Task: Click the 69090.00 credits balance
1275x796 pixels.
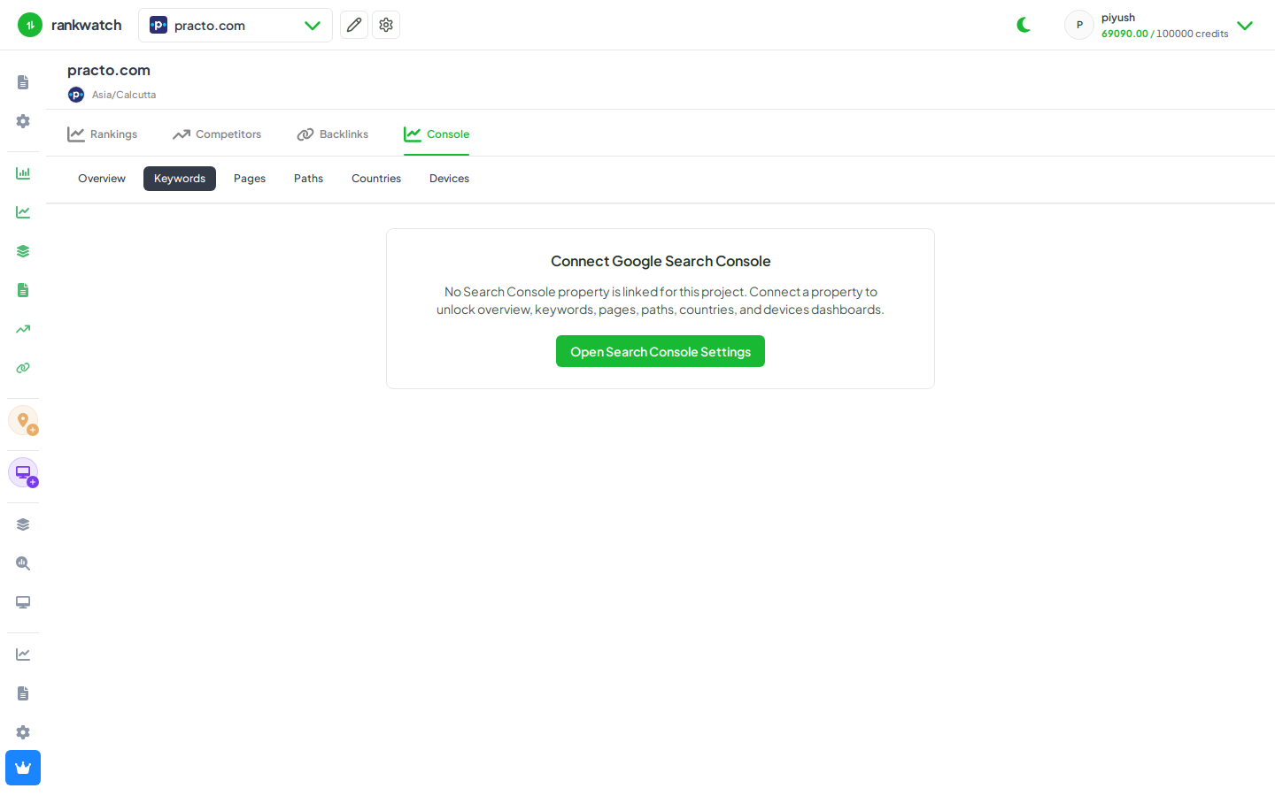Action: click(1124, 34)
